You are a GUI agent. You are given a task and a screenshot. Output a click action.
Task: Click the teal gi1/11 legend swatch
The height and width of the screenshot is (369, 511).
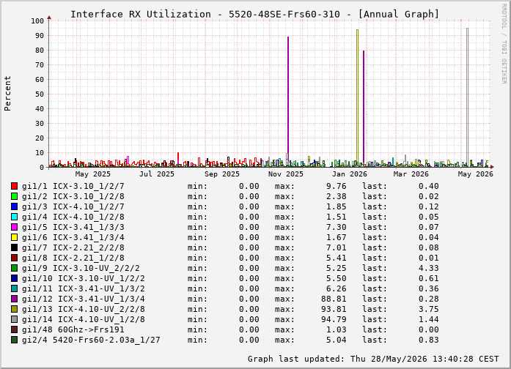point(14,288)
